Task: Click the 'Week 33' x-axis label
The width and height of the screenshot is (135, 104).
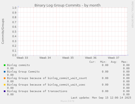Action: (22, 58)
